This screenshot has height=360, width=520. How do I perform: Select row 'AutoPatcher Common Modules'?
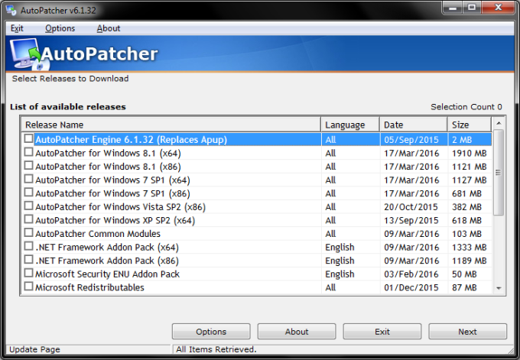pos(257,234)
